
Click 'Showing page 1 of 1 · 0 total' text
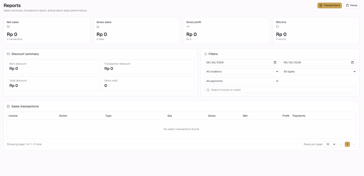point(24,144)
